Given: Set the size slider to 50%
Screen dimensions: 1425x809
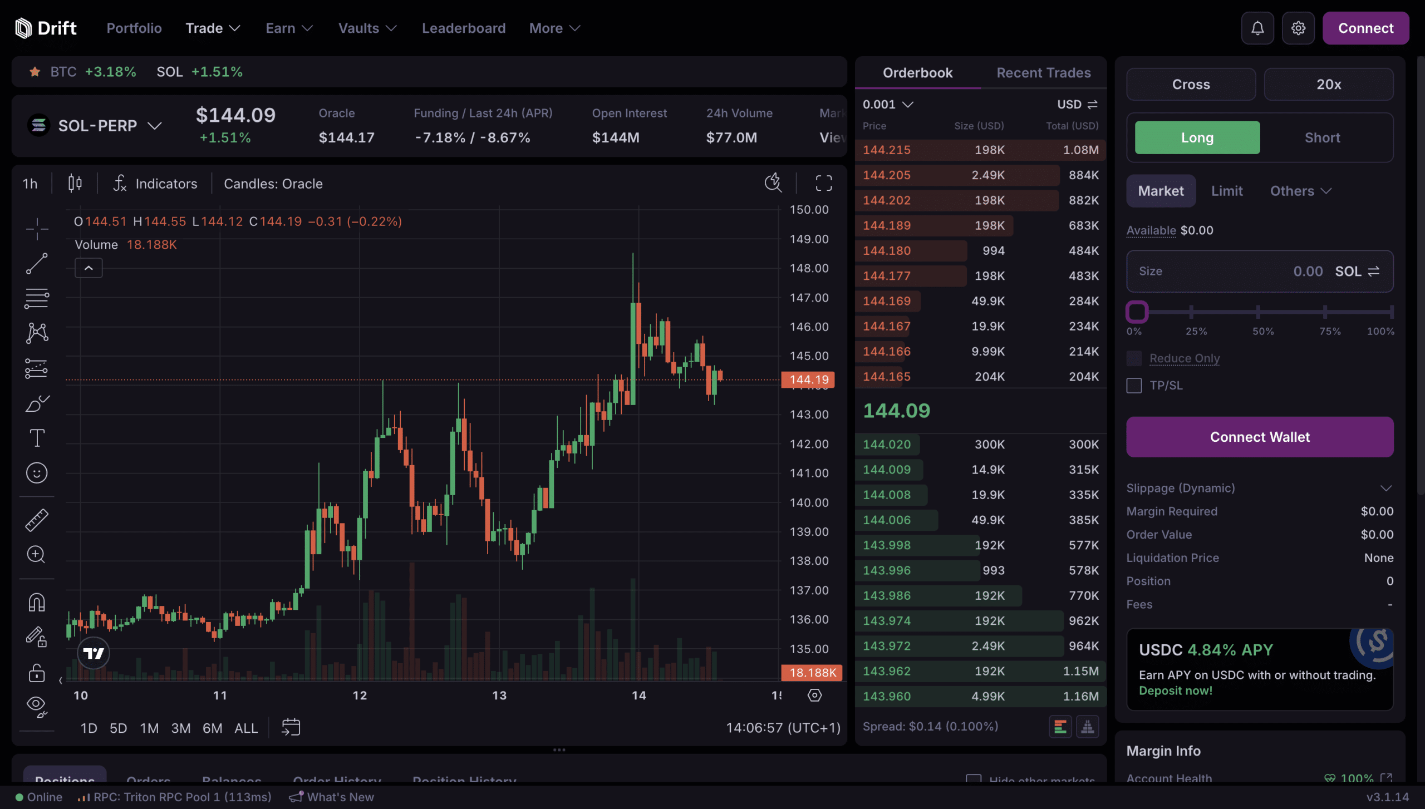Looking at the screenshot, I should tap(1257, 312).
